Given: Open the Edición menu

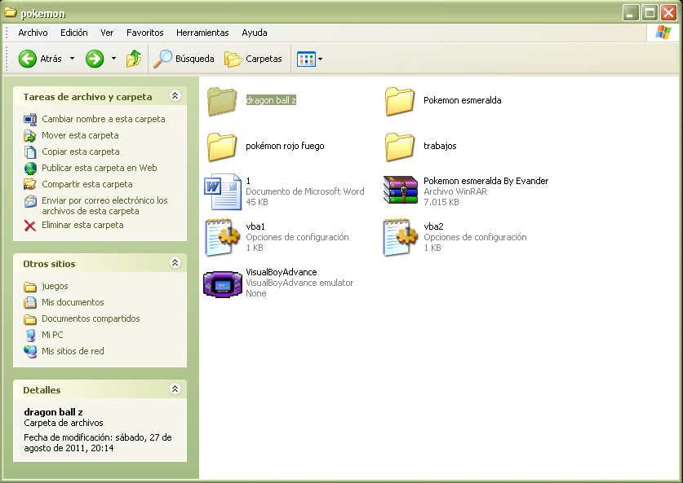Looking at the screenshot, I should pos(74,33).
